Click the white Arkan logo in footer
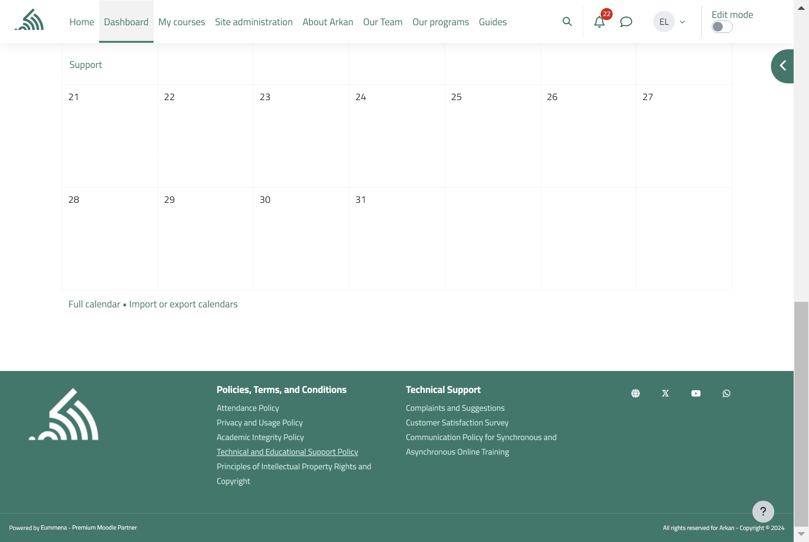 [64, 414]
